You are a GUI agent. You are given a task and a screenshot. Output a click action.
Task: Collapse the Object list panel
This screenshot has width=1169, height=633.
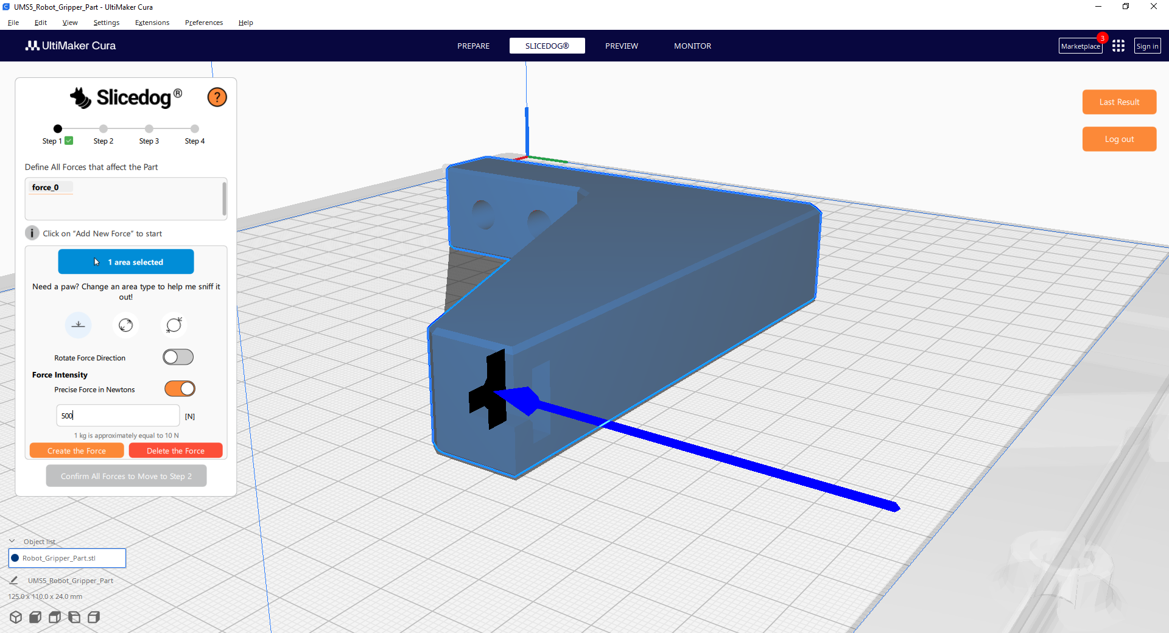pos(12,541)
